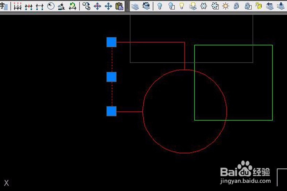Open the stacked layers manager icon
287x191 pixels.
point(135,7)
